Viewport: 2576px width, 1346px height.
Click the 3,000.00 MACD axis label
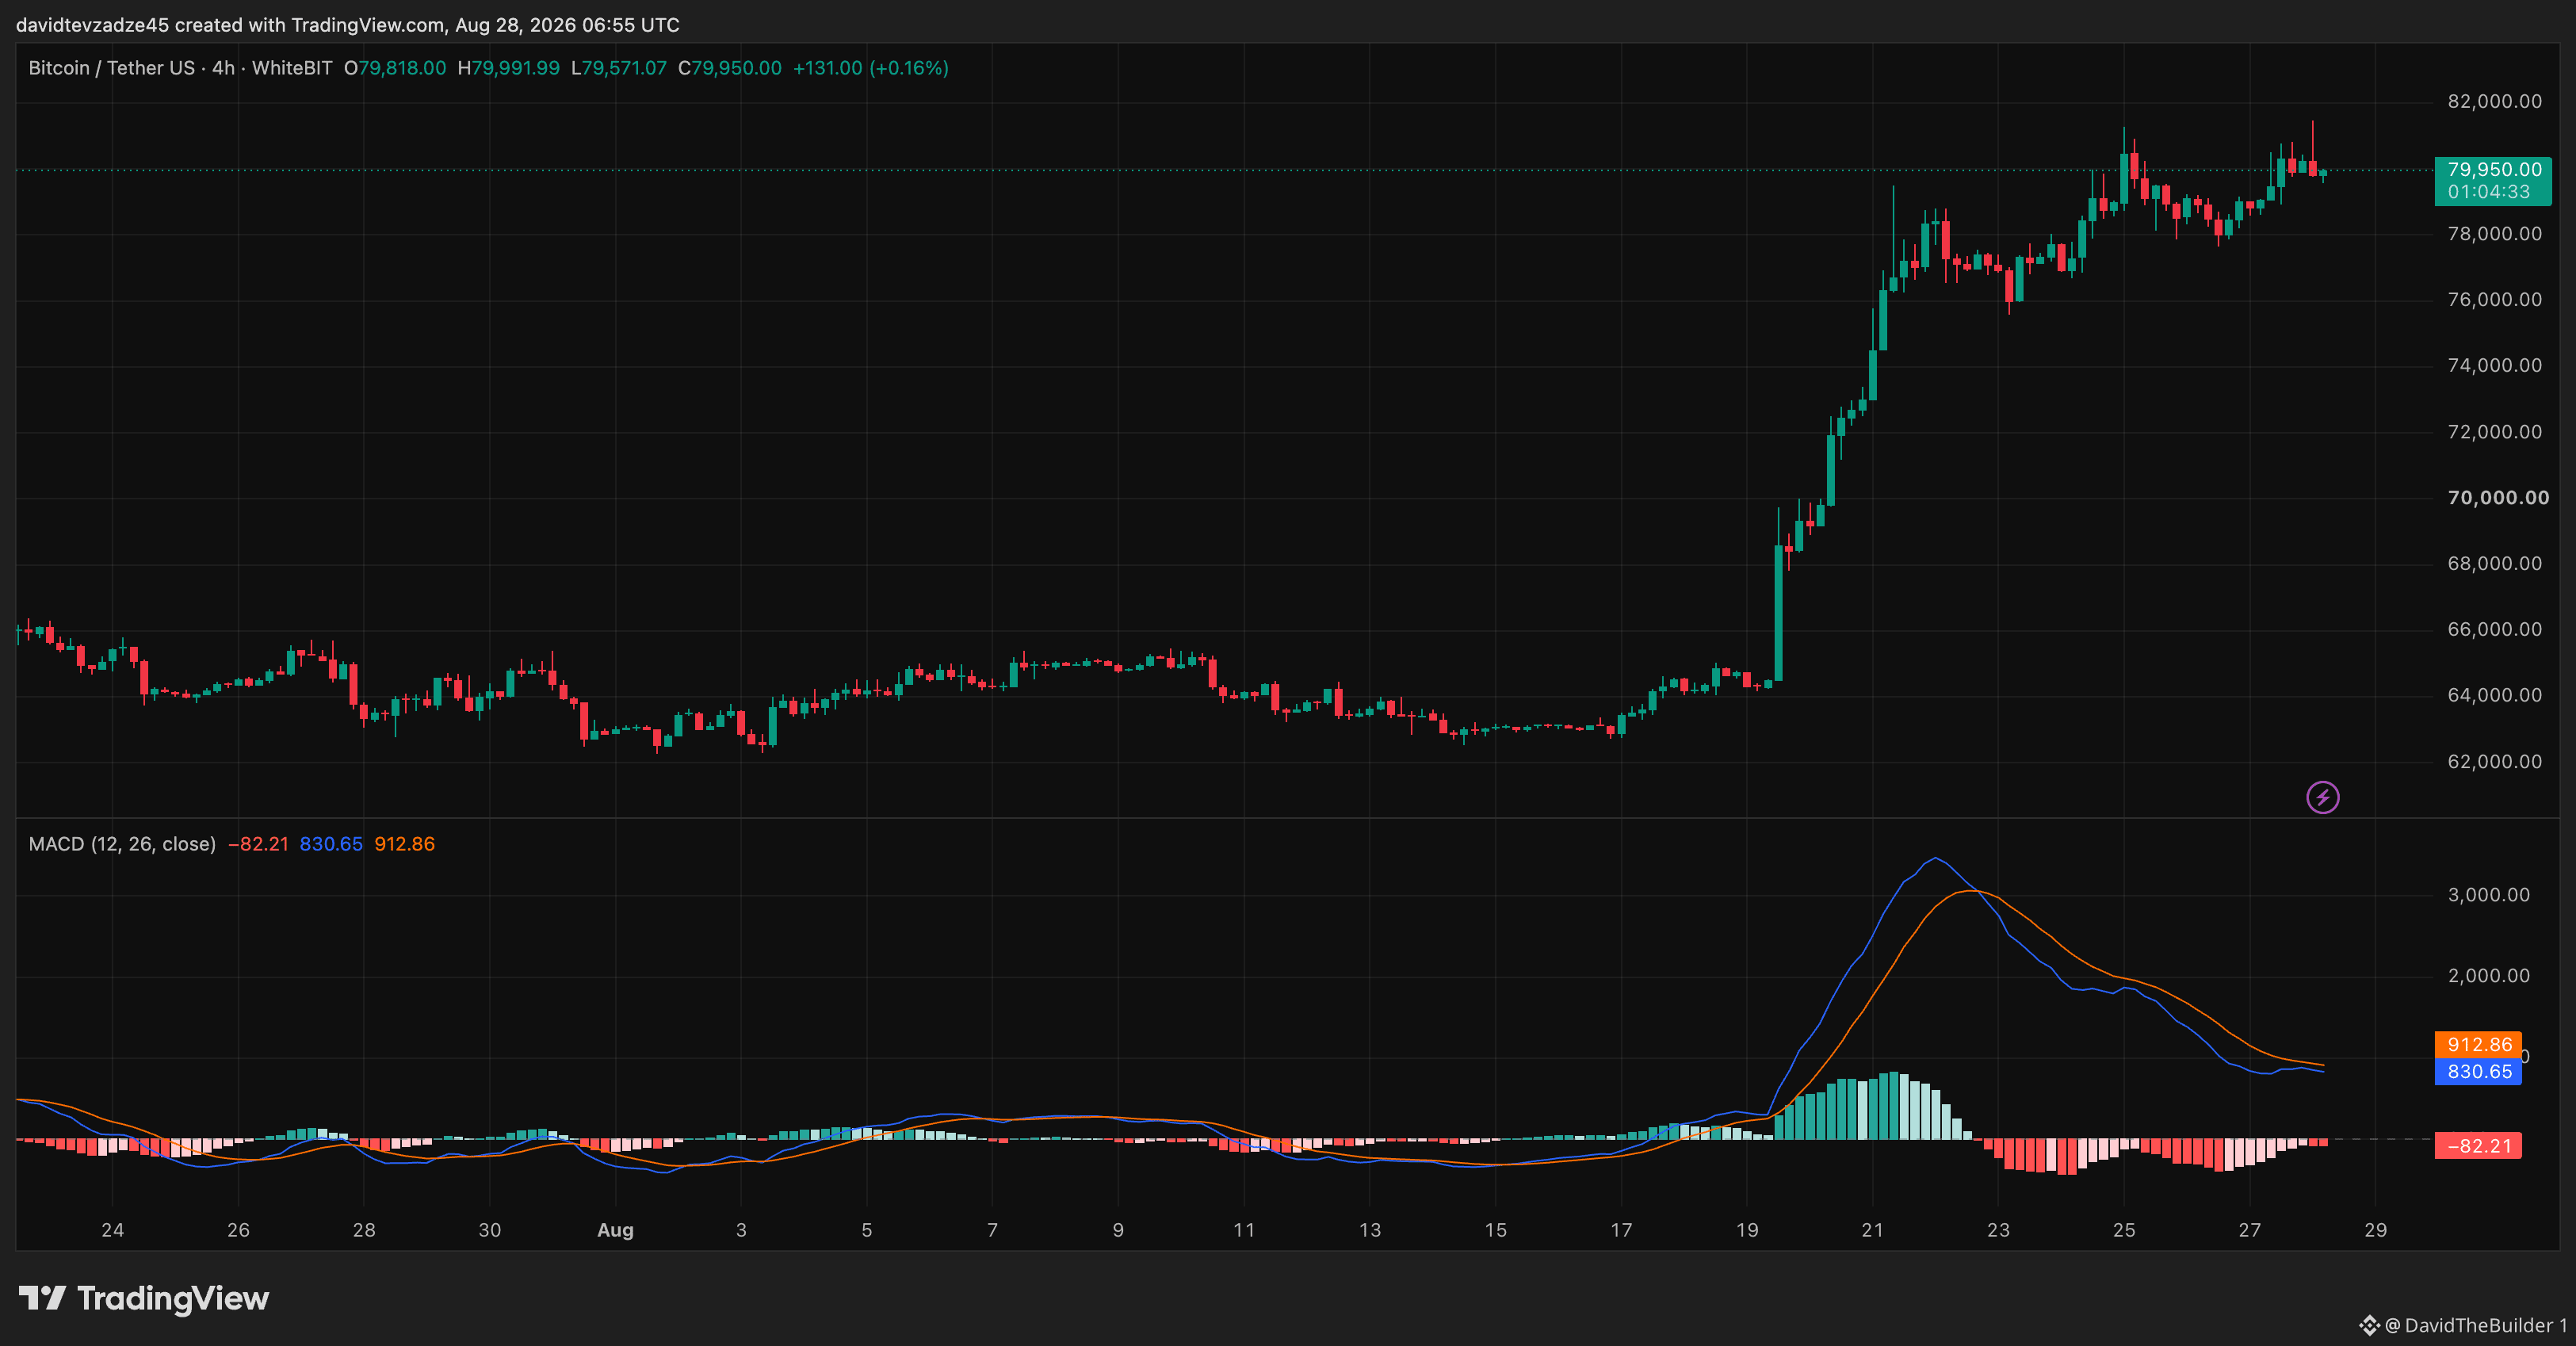(2488, 894)
